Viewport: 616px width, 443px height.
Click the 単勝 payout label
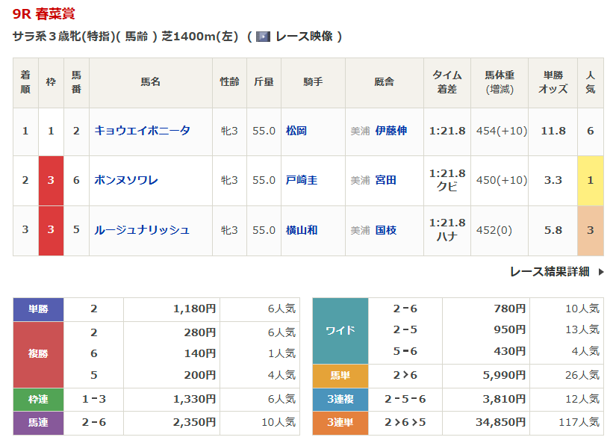coord(38,309)
